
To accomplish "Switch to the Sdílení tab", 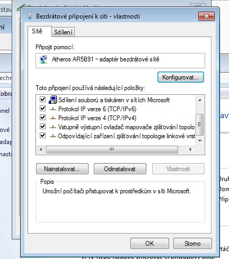I will click(x=63, y=32).
